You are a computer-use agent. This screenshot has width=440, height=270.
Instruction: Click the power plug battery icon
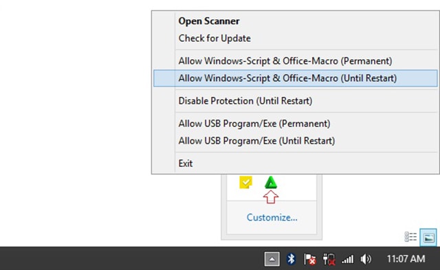pyautogui.click(x=329, y=259)
